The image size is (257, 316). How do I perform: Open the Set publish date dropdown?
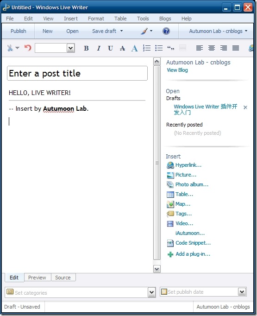(x=242, y=291)
